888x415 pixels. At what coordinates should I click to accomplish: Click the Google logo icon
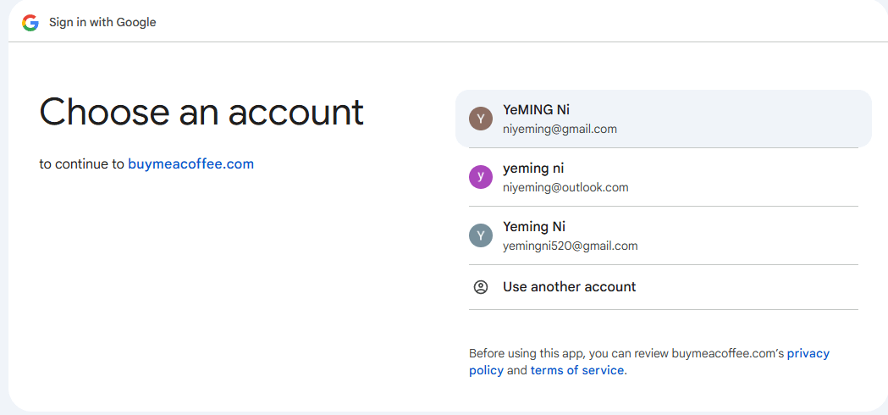pos(30,23)
